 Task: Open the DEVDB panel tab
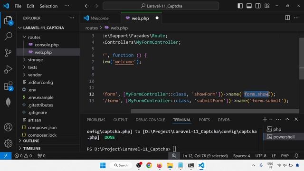pos(224,120)
